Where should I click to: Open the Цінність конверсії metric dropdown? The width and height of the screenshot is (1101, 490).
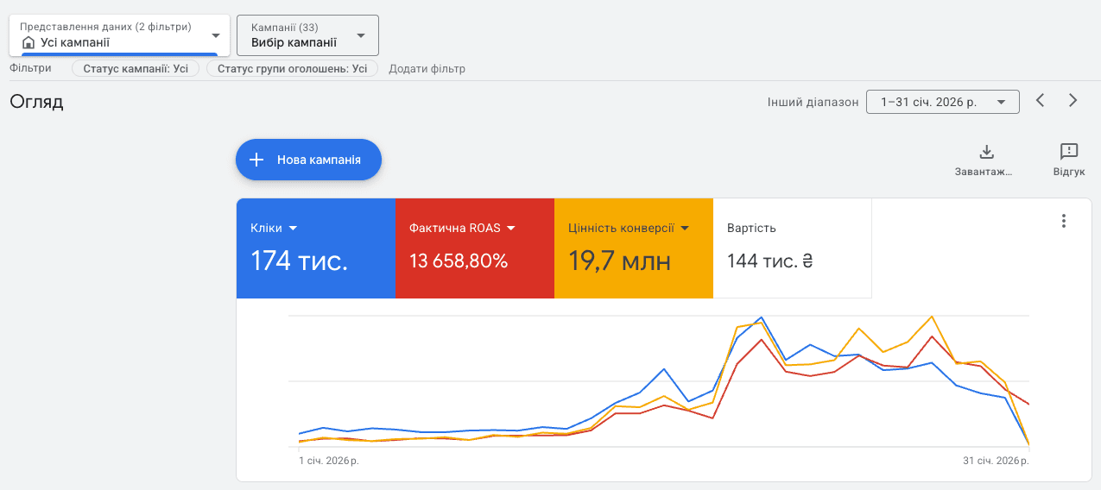pos(629,229)
